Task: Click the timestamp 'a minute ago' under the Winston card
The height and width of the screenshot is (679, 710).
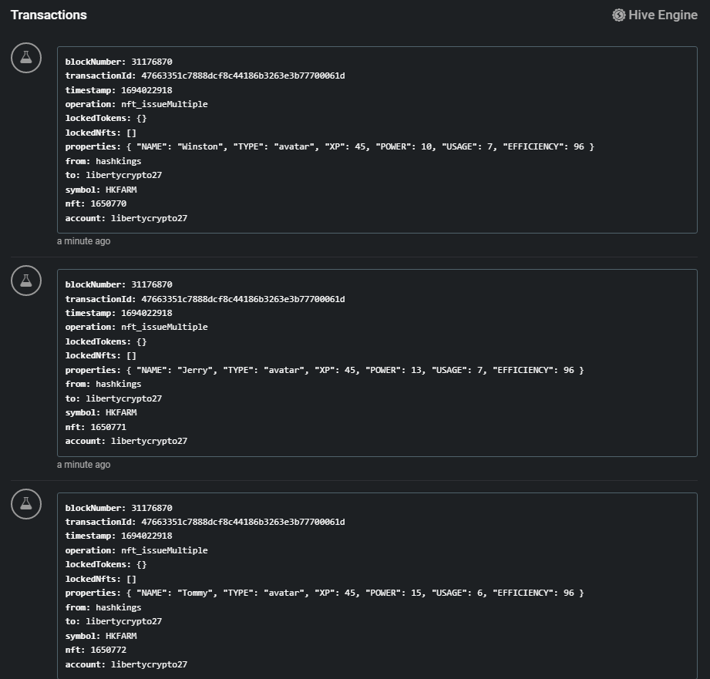Action: (84, 241)
